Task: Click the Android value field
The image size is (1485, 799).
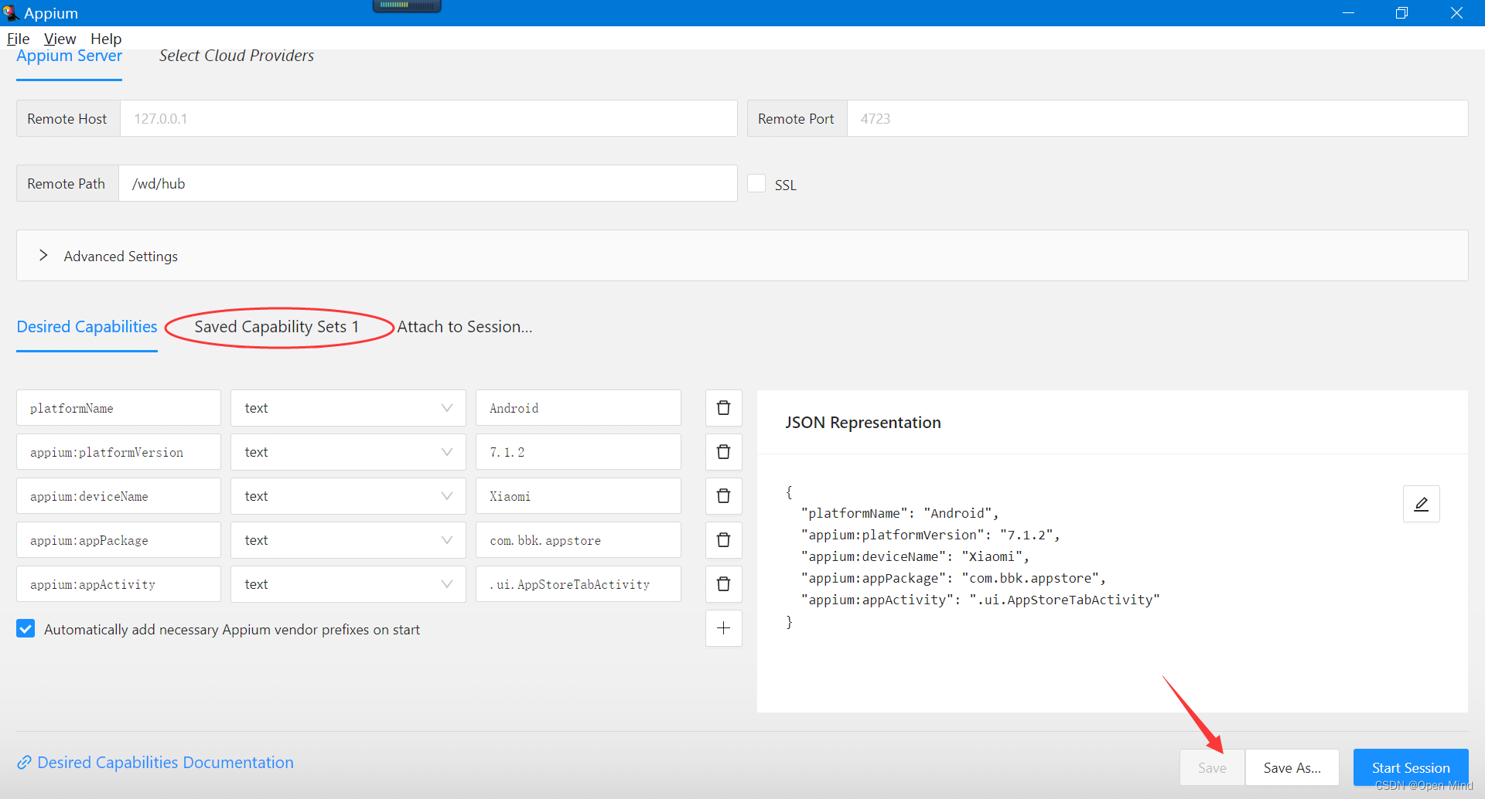Action: pyautogui.click(x=578, y=408)
